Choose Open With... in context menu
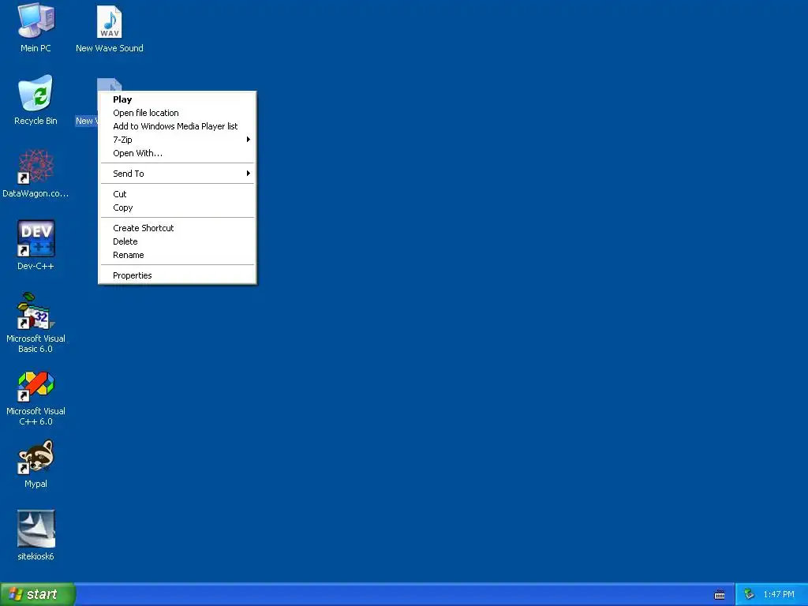Viewport: 808px width, 606px height. click(178, 153)
